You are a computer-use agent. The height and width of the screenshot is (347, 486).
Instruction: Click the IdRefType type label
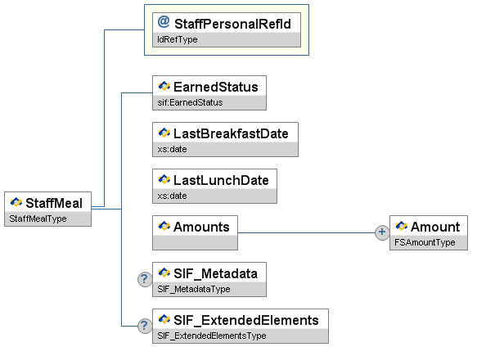178,39
